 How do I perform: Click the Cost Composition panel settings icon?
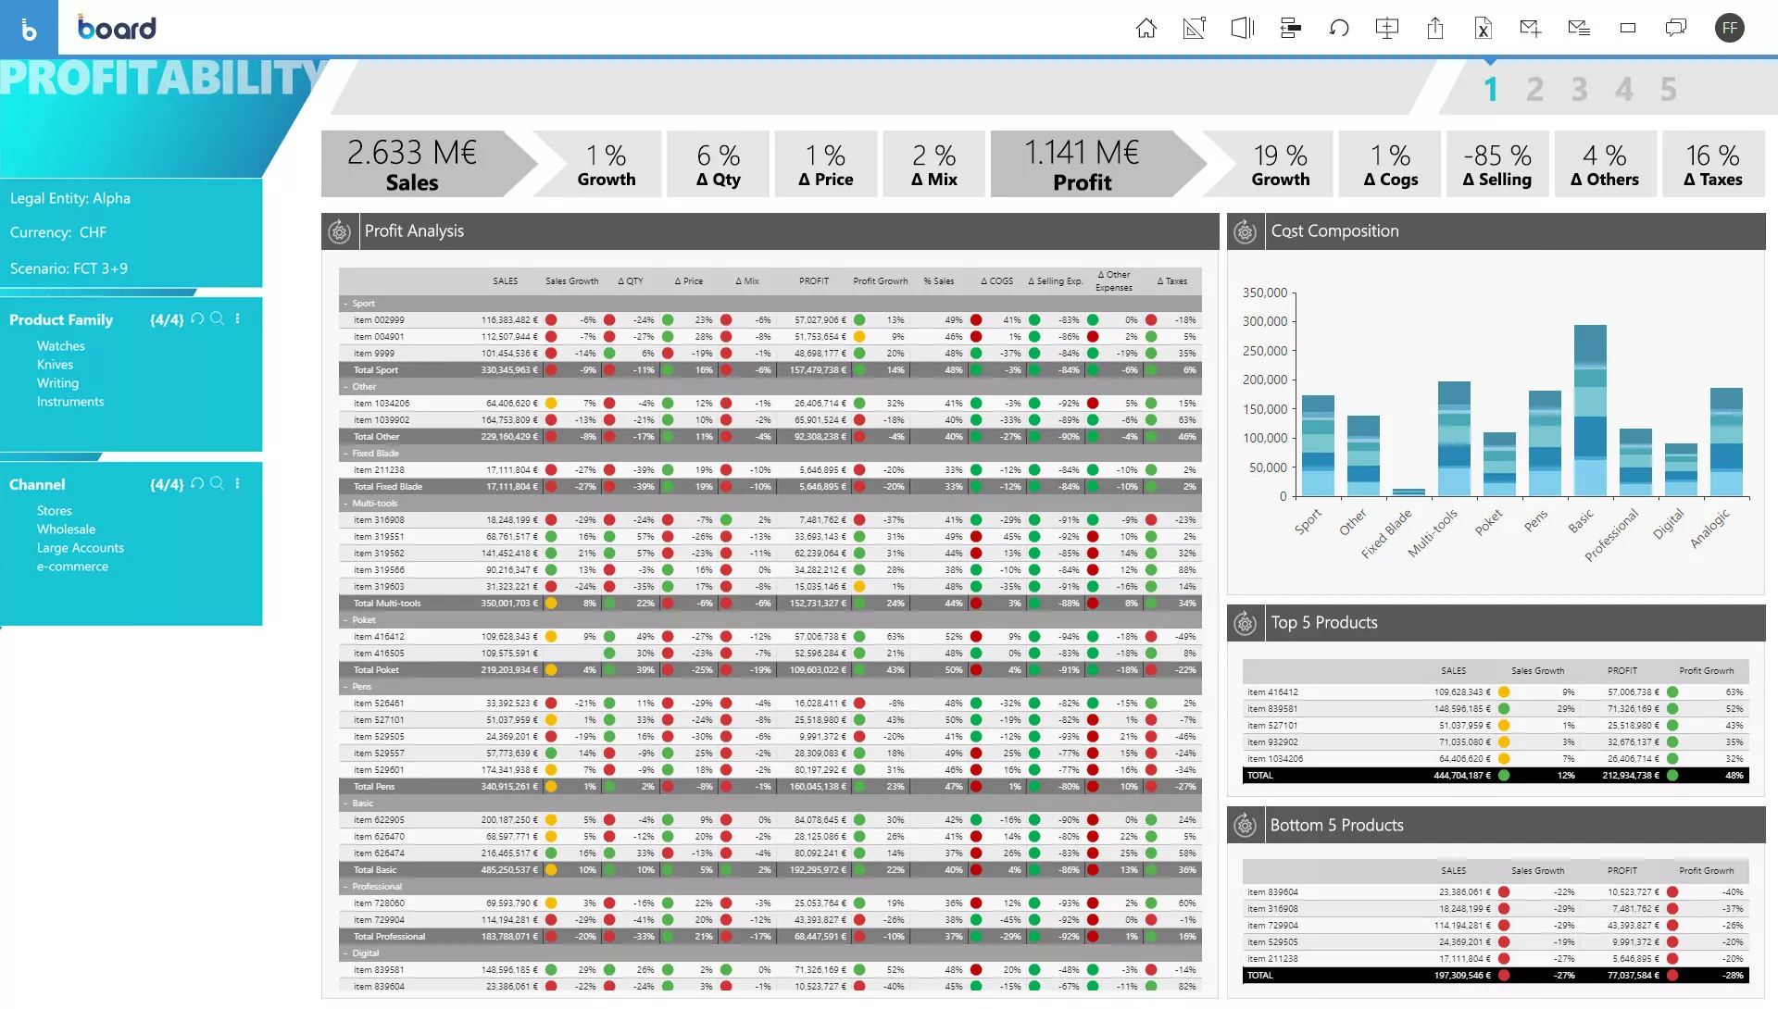point(1245,230)
